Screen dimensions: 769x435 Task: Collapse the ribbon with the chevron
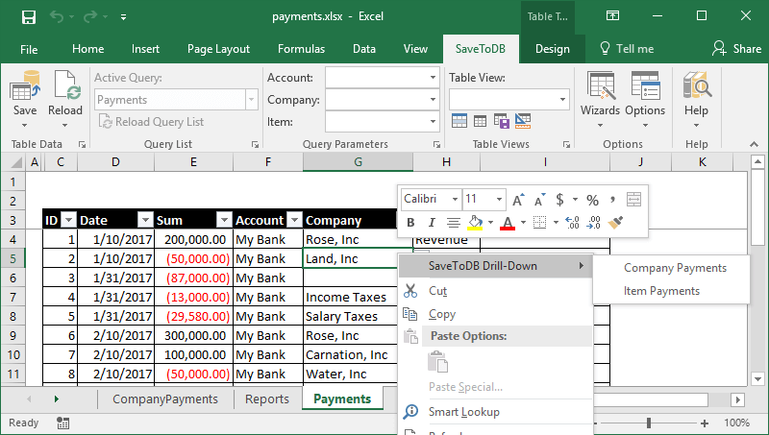point(754,144)
